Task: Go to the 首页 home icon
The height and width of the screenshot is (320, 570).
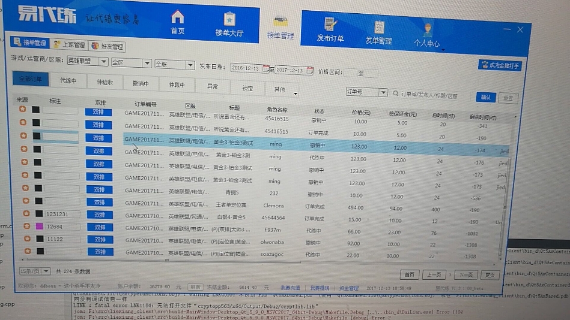Action: (x=177, y=22)
